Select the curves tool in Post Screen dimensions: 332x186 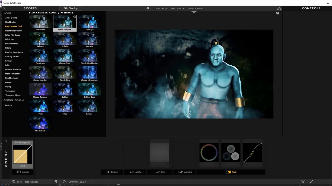252,153
